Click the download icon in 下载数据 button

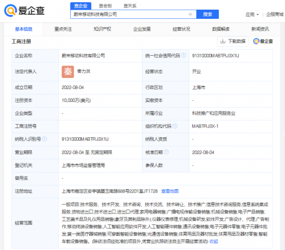(x=223, y=41)
